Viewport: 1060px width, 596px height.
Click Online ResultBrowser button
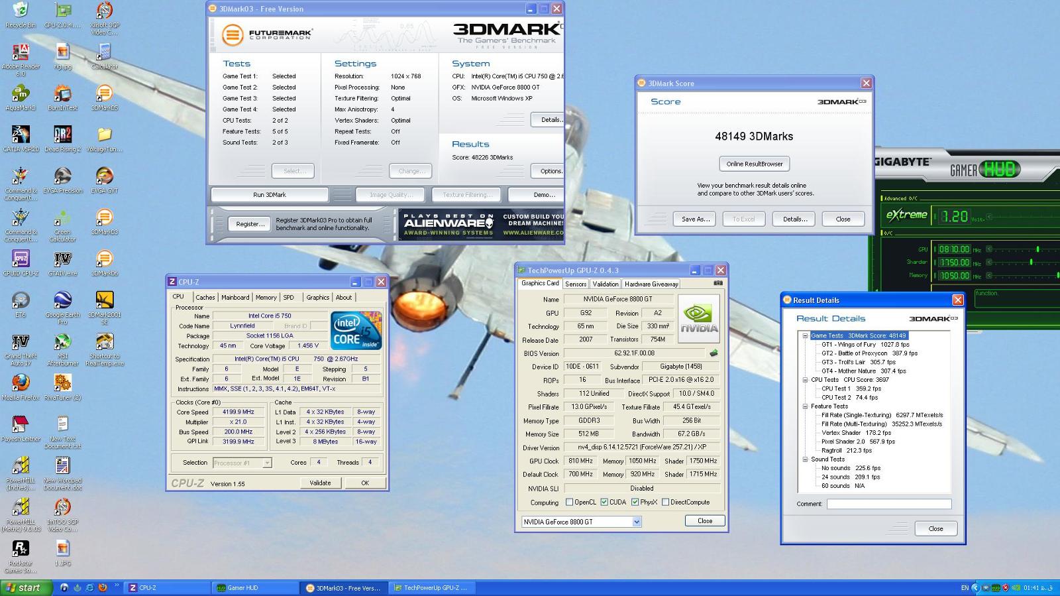point(754,164)
